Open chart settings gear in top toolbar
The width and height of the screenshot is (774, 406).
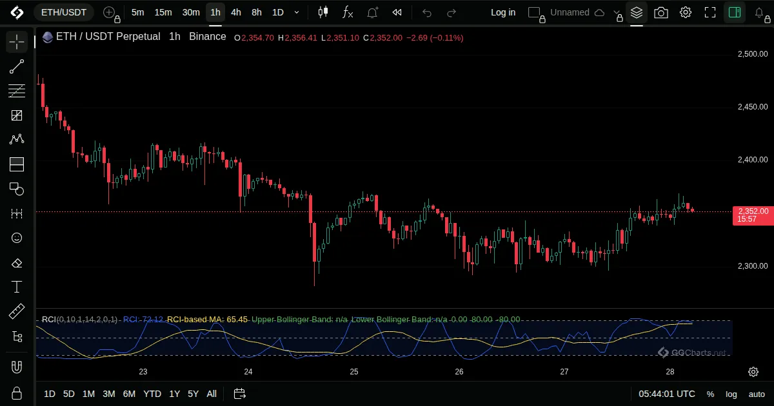point(686,12)
